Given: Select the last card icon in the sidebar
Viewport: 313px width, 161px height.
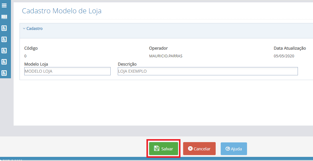Looking at the screenshot, I should click(x=4, y=73).
